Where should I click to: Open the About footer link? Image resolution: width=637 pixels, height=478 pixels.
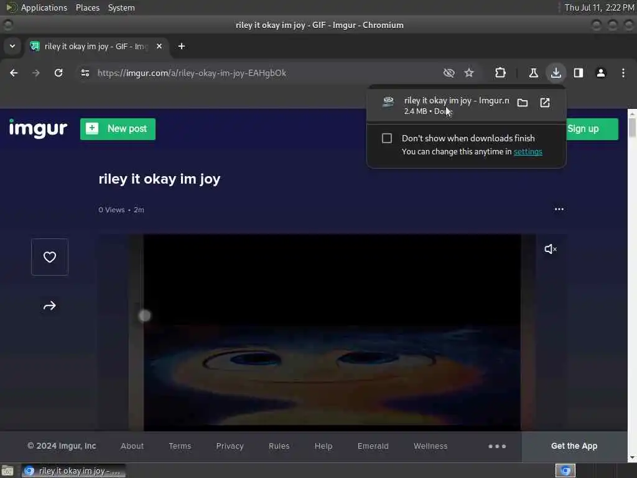pyautogui.click(x=132, y=446)
